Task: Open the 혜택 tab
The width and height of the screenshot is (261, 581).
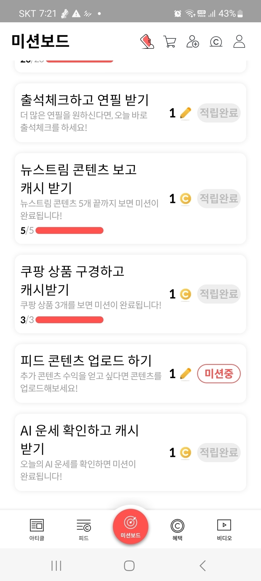Action: click(x=177, y=529)
